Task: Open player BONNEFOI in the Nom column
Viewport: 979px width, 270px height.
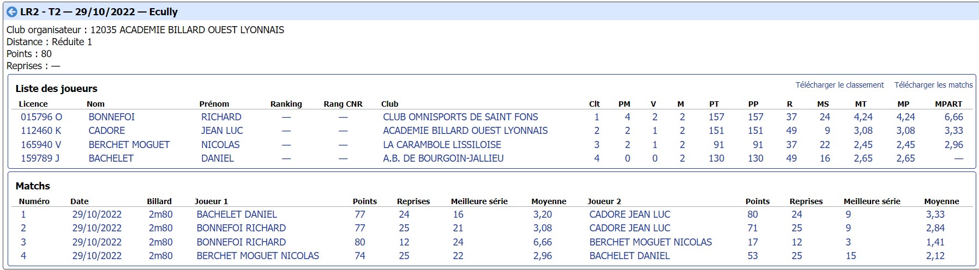Action: coord(111,117)
